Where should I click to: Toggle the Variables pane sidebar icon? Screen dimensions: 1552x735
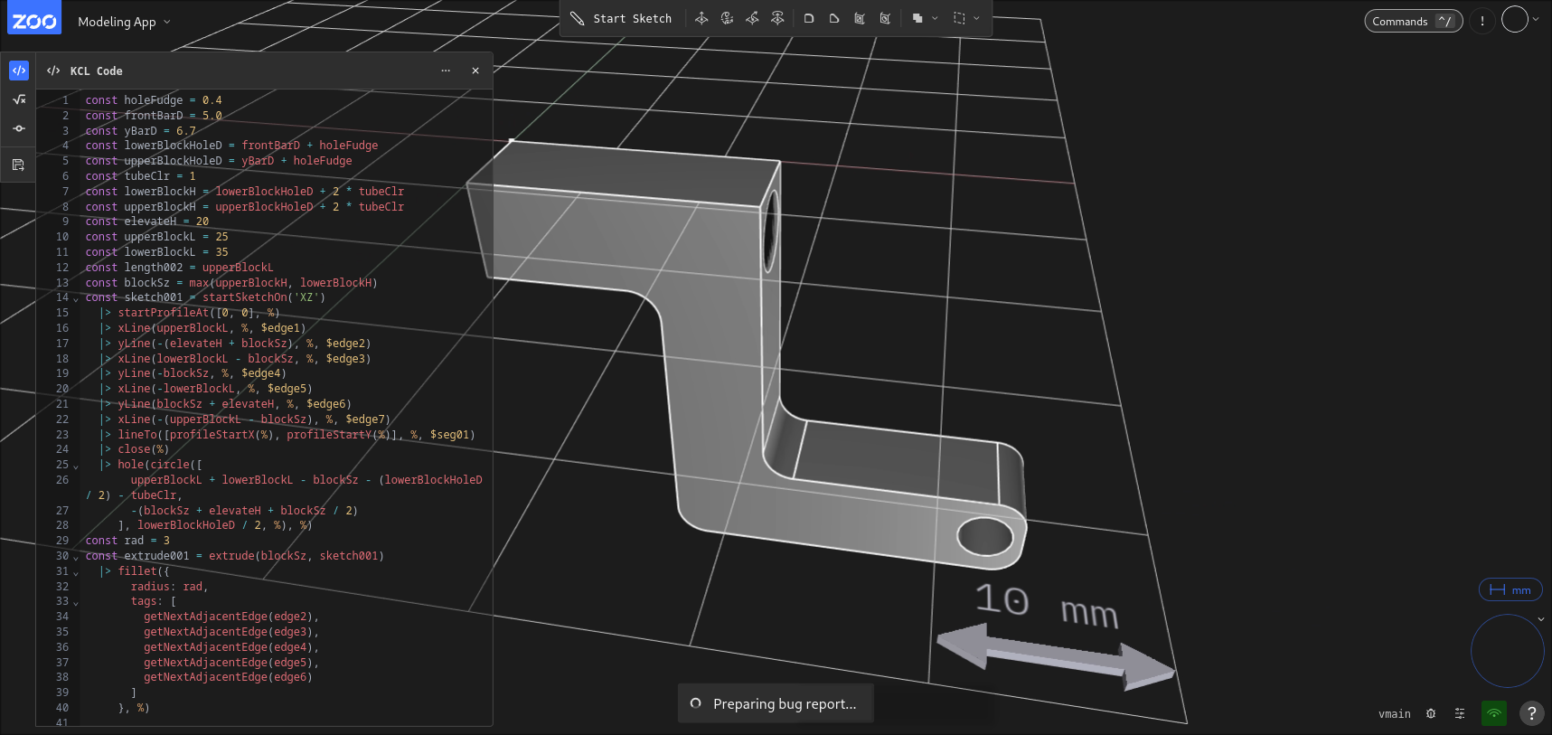(19, 99)
